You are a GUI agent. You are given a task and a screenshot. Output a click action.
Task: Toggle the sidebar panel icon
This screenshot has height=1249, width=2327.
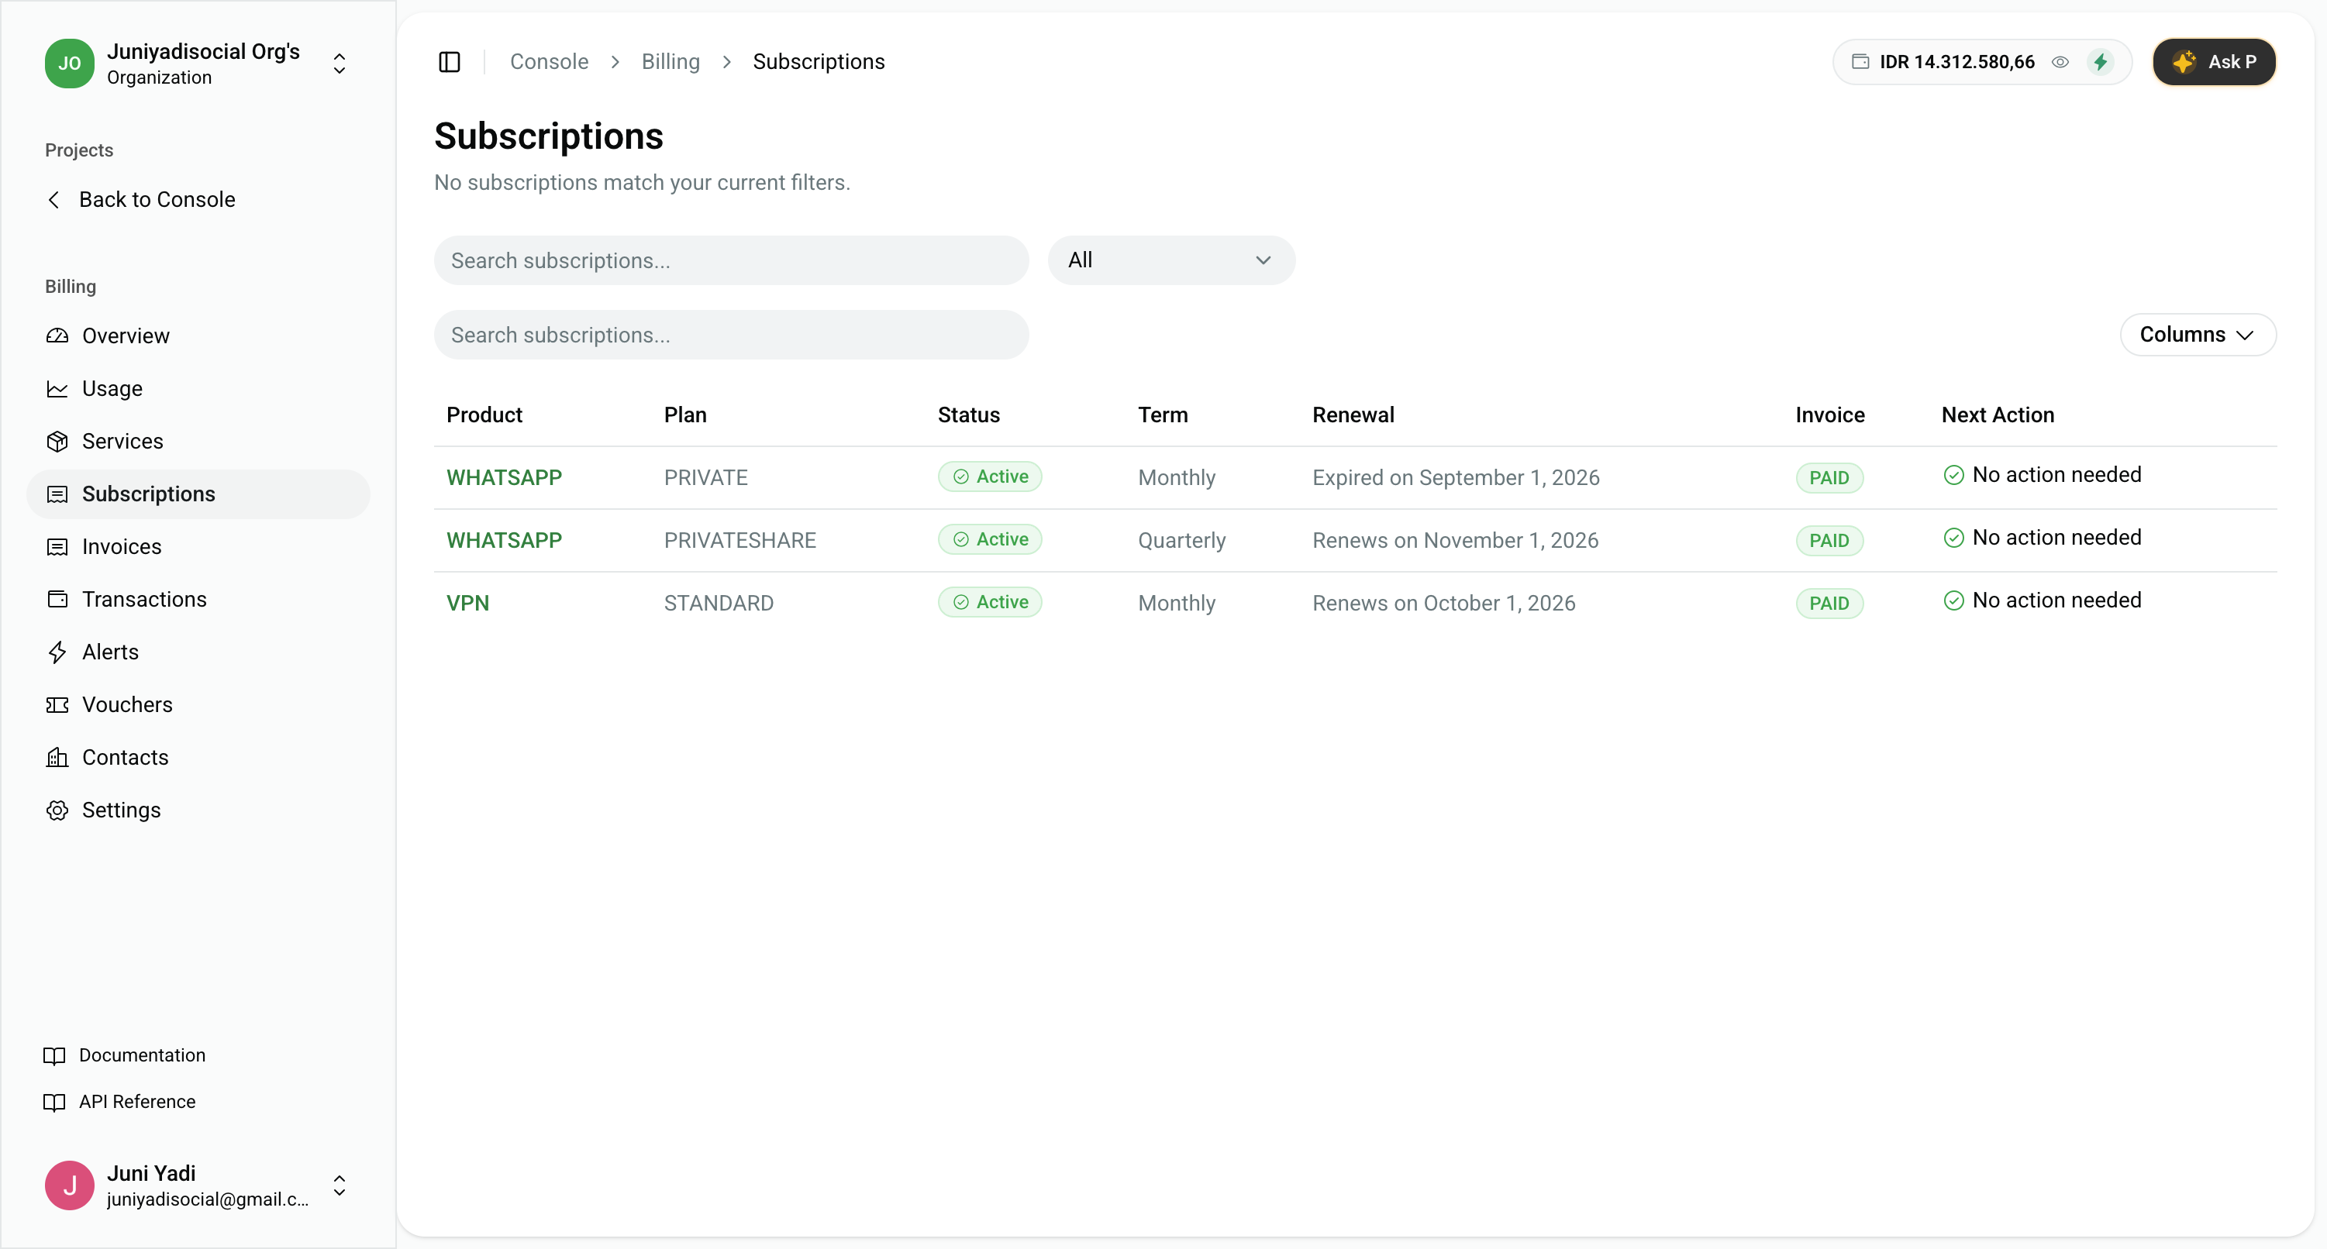tap(449, 61)
